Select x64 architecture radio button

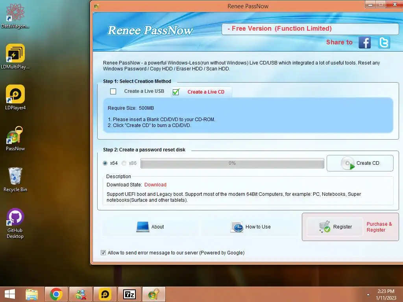pos(105,163)
